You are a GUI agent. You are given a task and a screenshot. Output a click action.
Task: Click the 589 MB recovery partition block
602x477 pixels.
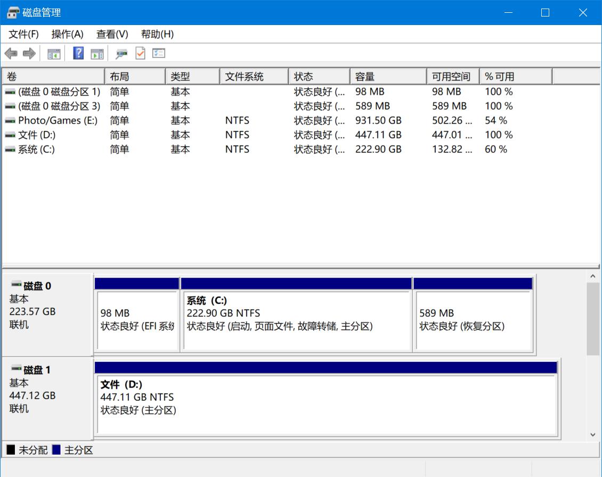point(473,320)
